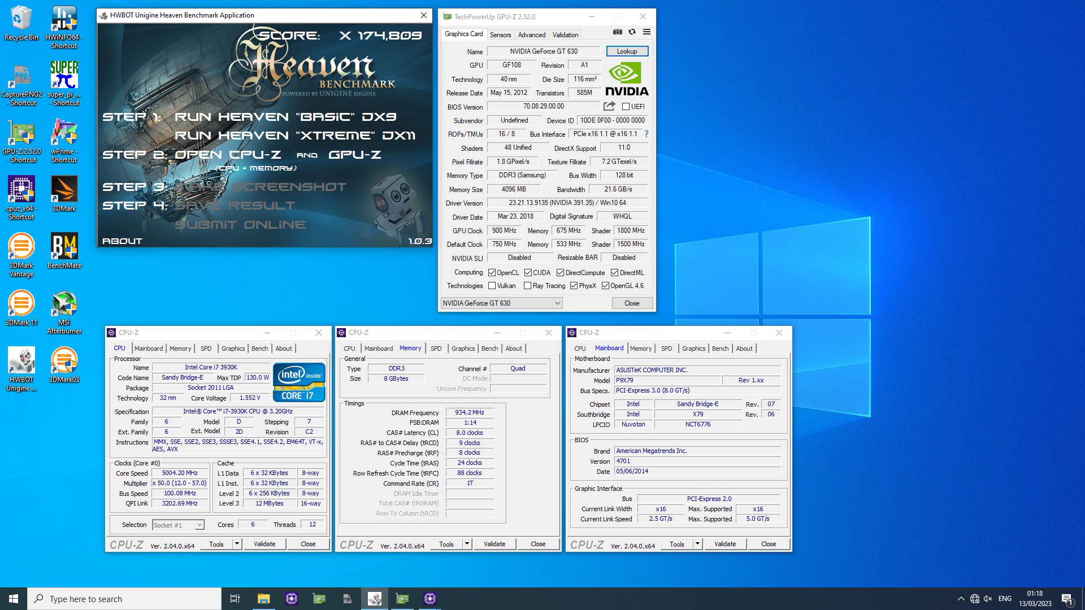
Task: Launch HWiNFO64 shortcut on desktop
Action: (64, 27)
